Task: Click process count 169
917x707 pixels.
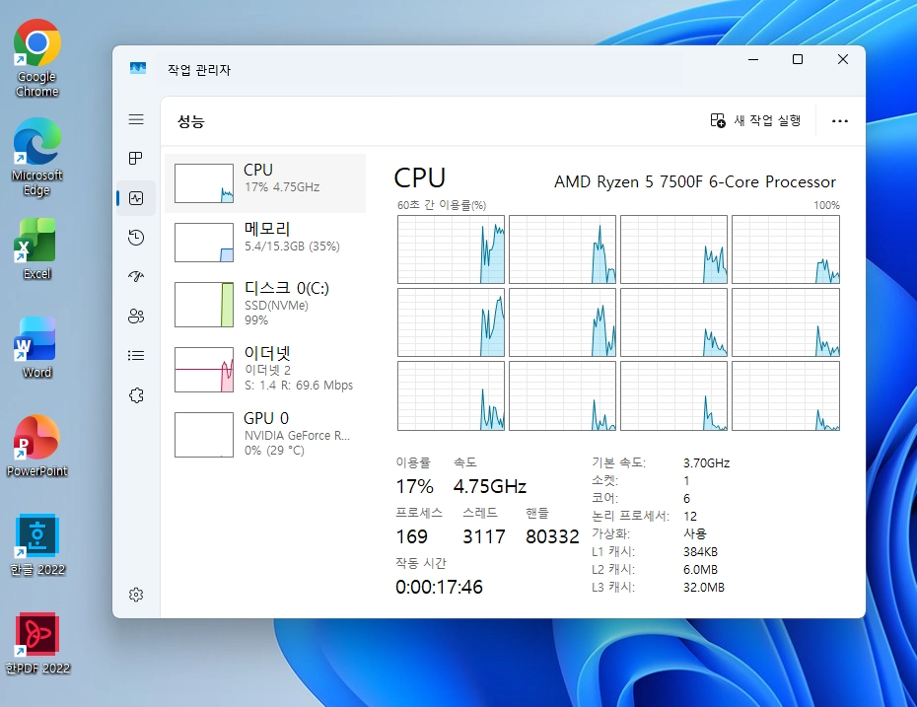Action: point(412,536)
